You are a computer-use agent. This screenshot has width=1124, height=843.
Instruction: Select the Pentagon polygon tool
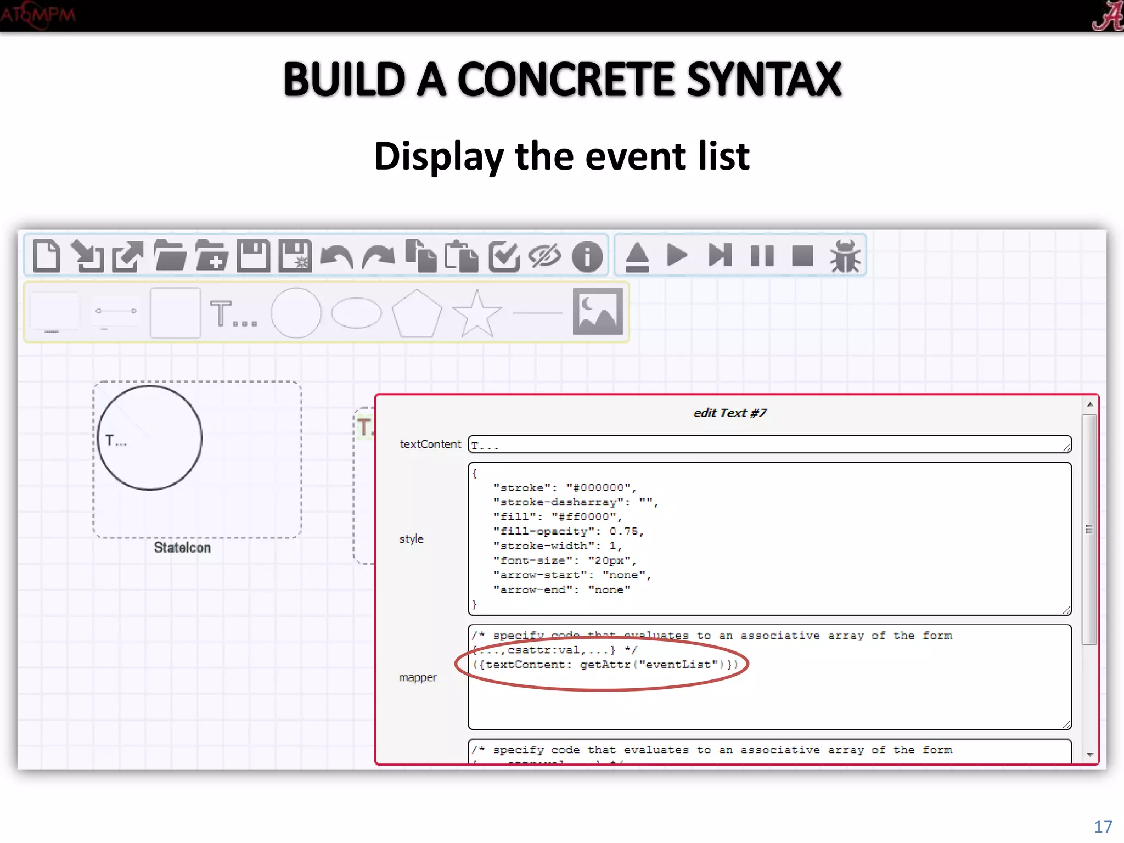tap(417, 313)
